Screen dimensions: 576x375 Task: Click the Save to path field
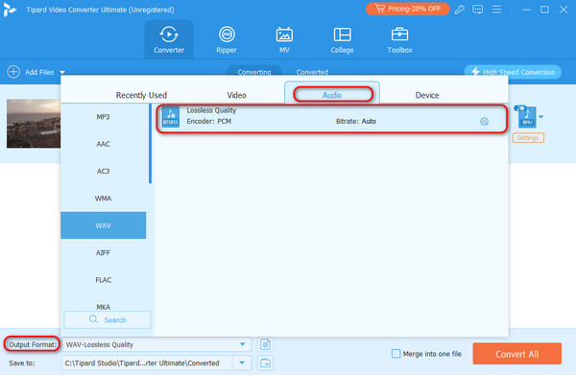pos(147,363)
